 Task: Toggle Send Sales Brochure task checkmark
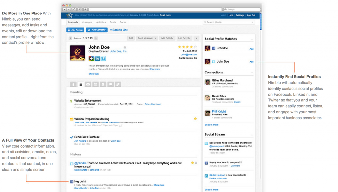tap(72, 137)
